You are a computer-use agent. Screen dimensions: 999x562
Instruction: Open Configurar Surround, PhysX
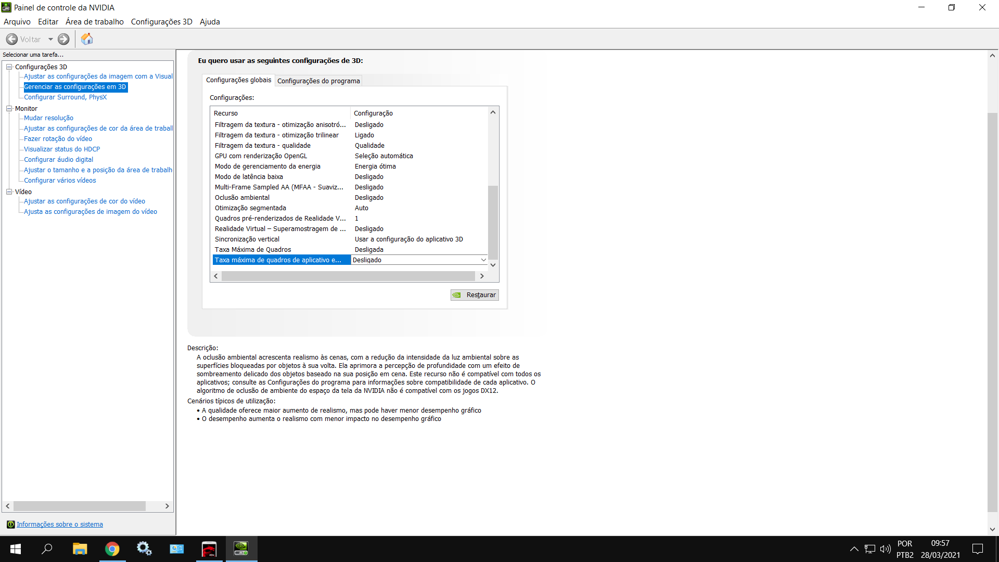tap(65, 97)
